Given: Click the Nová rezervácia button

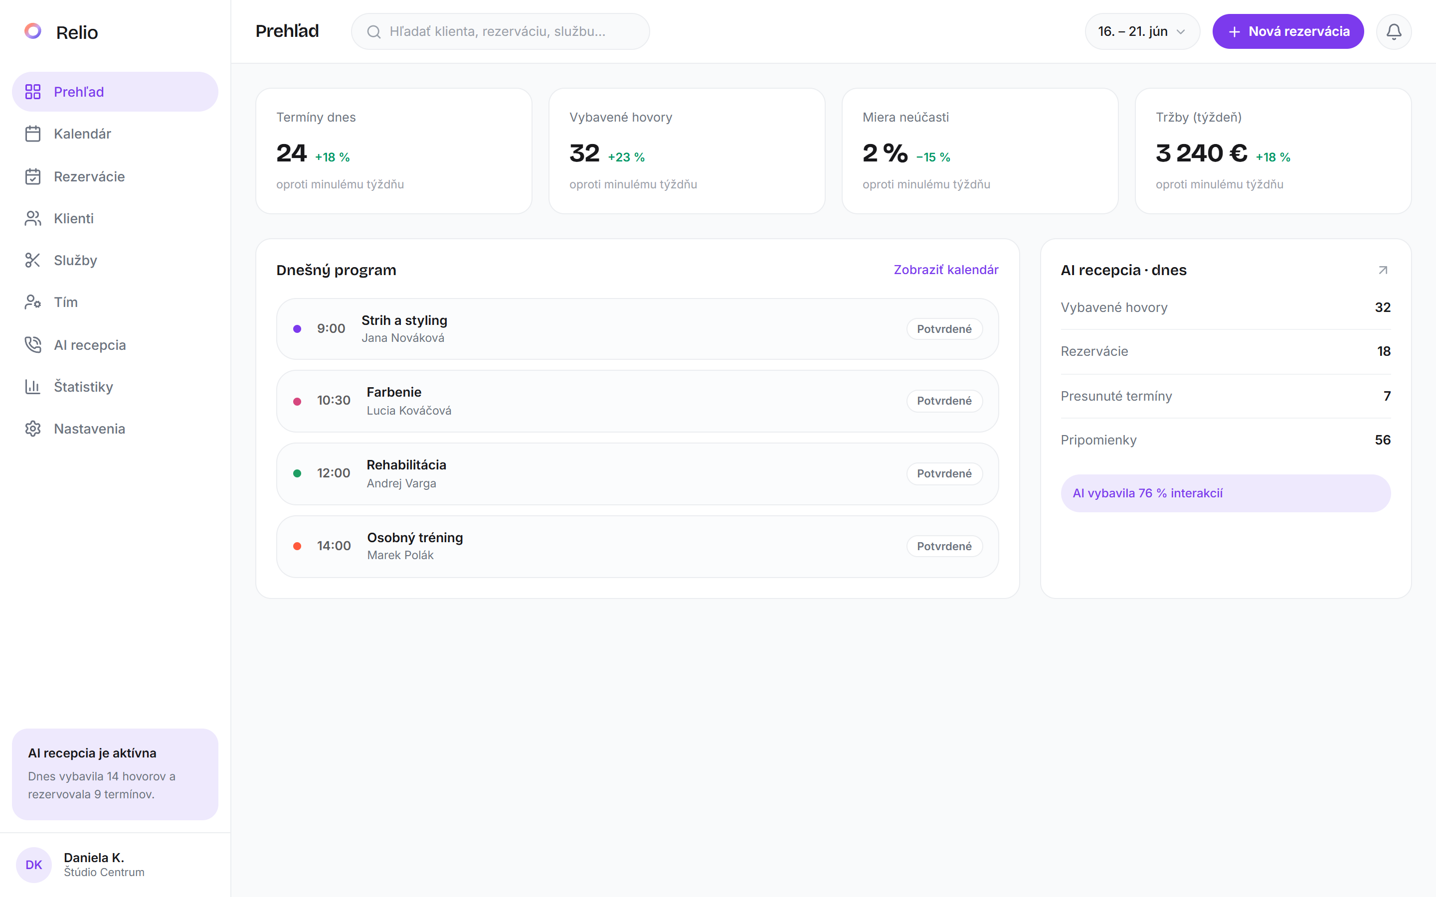Looking at the screenshot, I should pyautogui.click(x=1287, y=31).
